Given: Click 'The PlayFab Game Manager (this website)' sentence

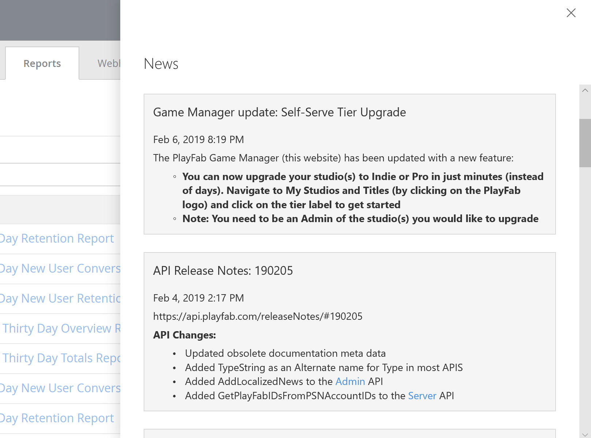Looking at the screenshot, I should [333, 158].
